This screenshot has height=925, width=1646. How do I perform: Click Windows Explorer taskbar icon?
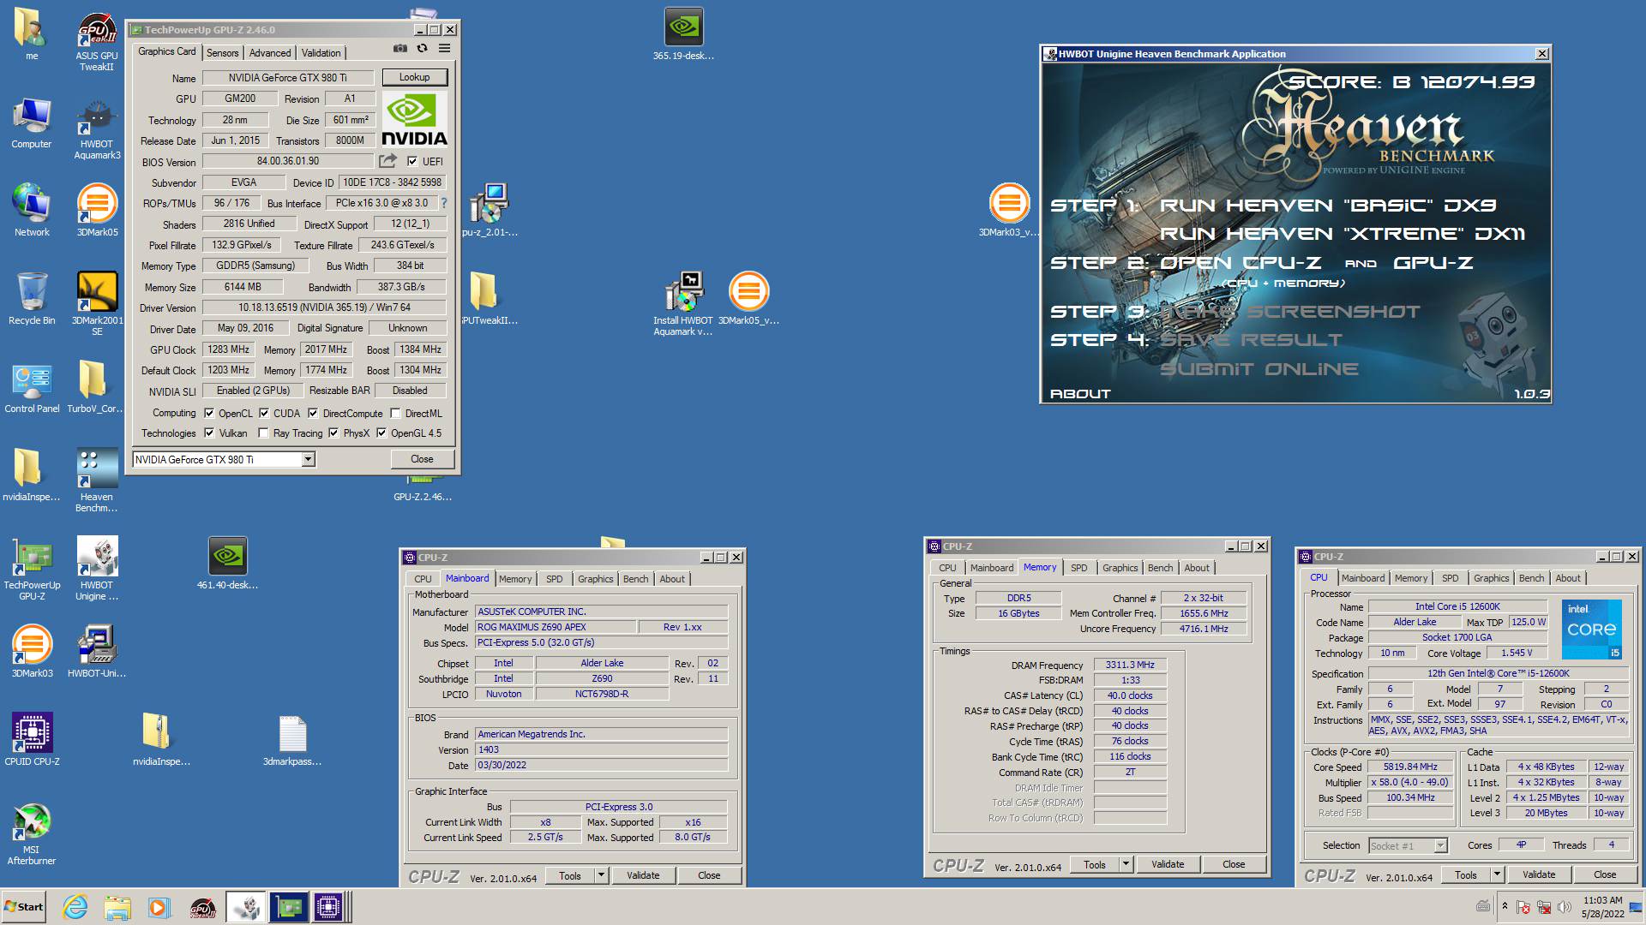[x=117, y=907]
